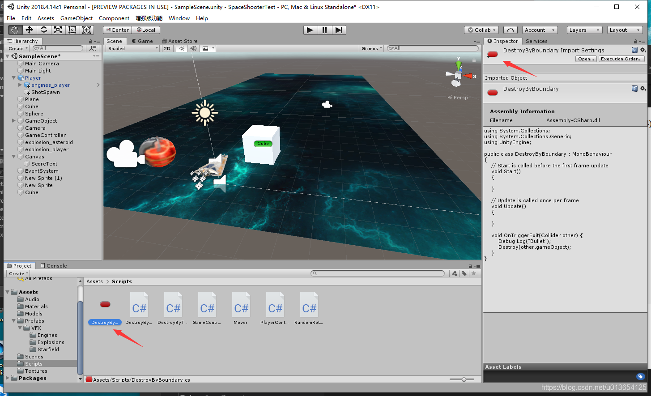Click the Hierarchy search field
This screenshot has width=651, height=396.
58,48
